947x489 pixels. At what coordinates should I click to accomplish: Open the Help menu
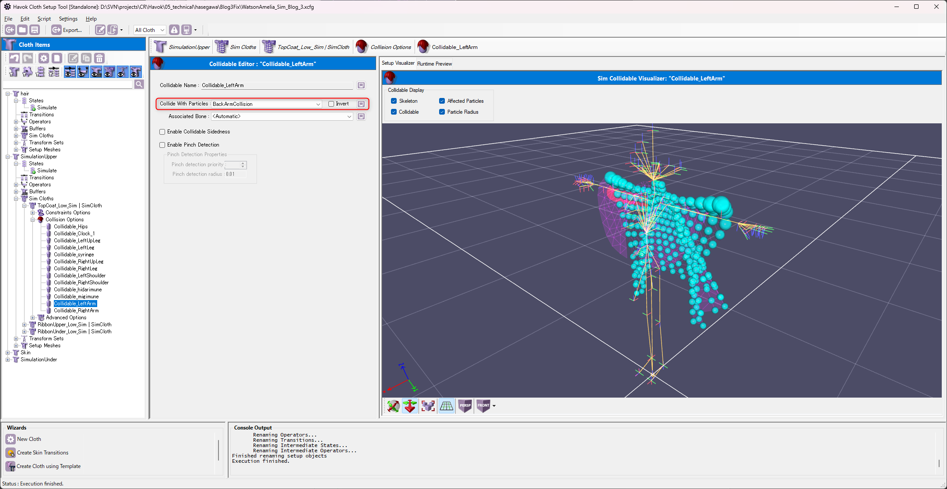coord(91,19)
